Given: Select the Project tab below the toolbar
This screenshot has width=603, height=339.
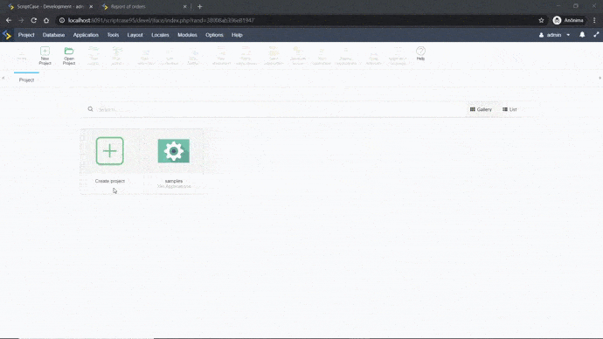Looking at the screenshot, I should [26, 80].
